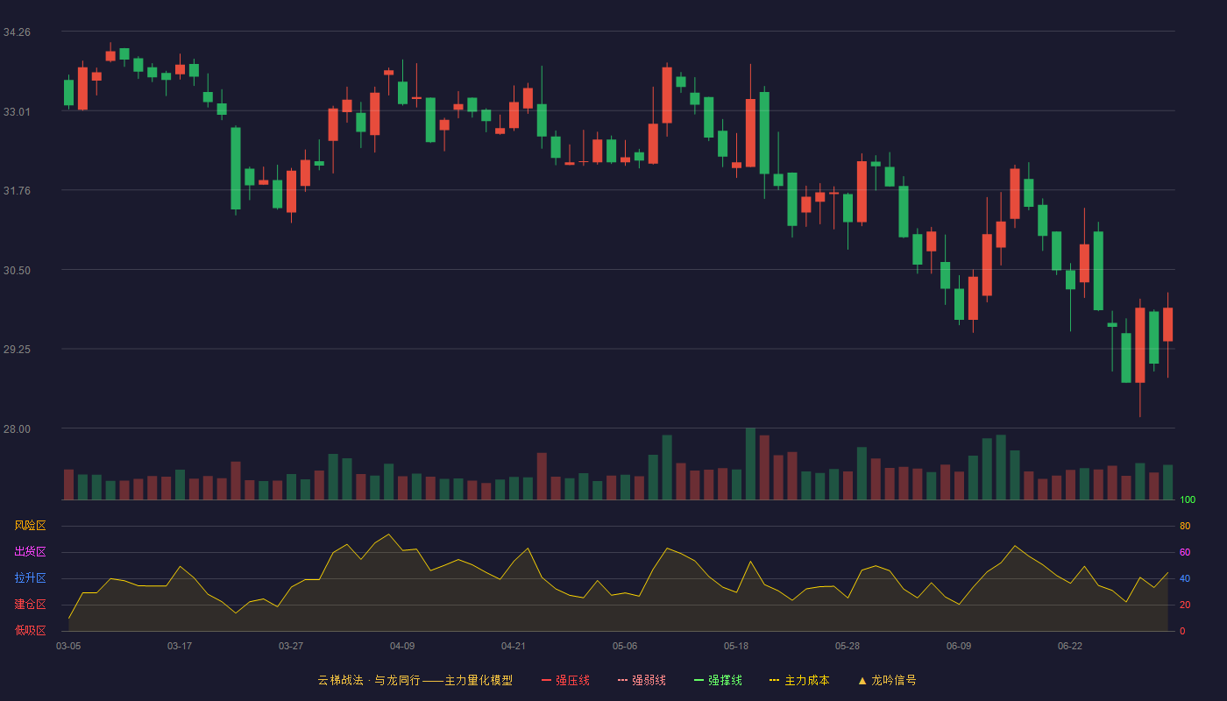Click the 04-21 date label
The height and width of the screenshot is (701, 1227).
click(x=514, y=646)
